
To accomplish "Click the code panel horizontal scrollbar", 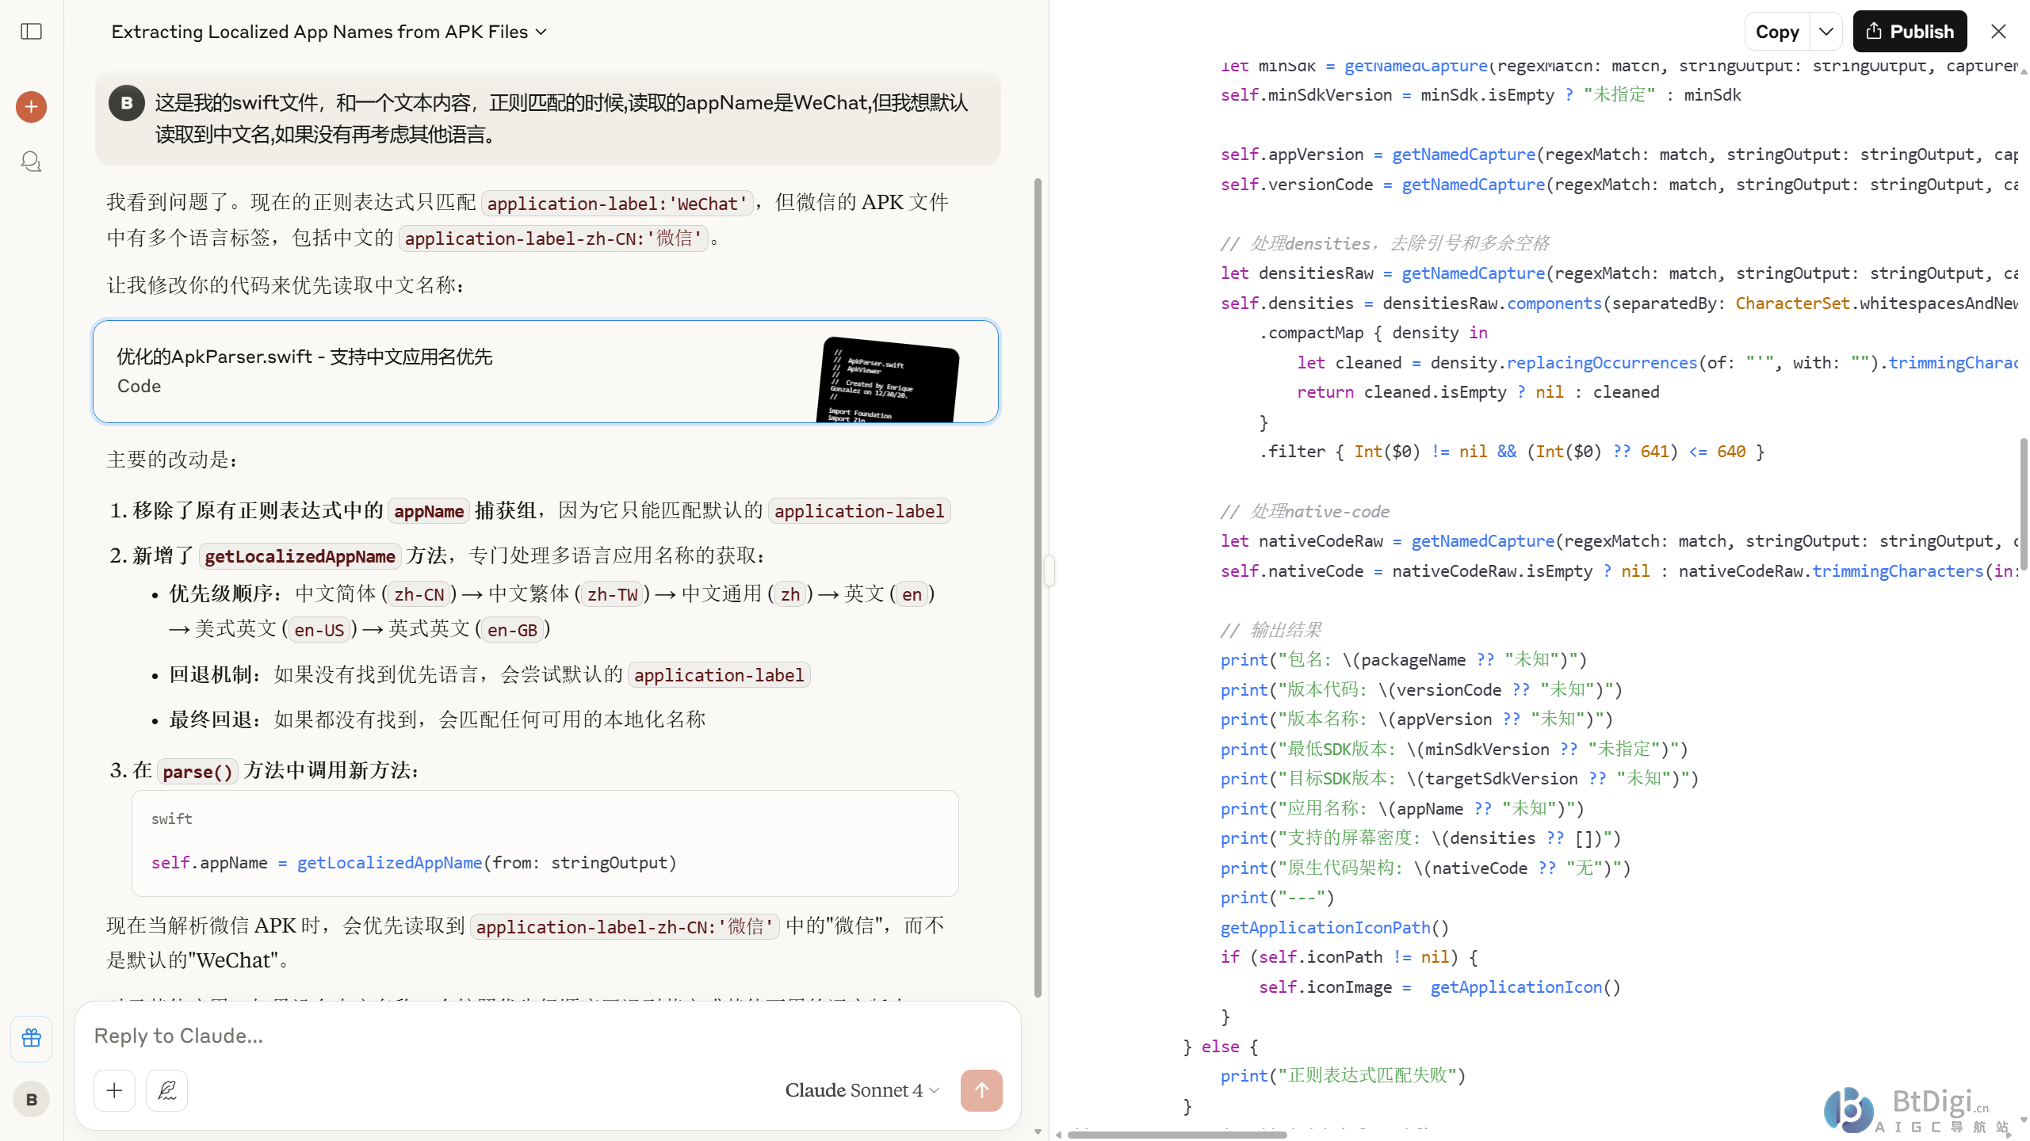I will (x=1176, y=1135).
